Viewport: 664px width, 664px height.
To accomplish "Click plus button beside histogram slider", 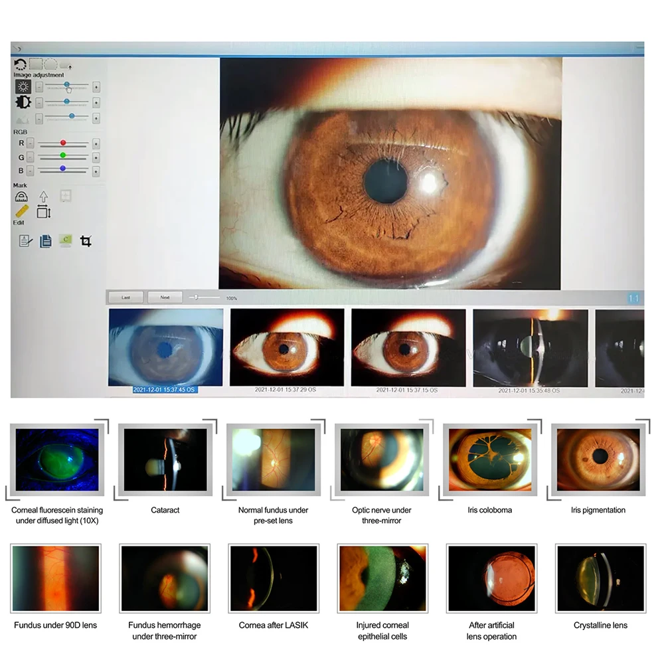I will point(96,119).
